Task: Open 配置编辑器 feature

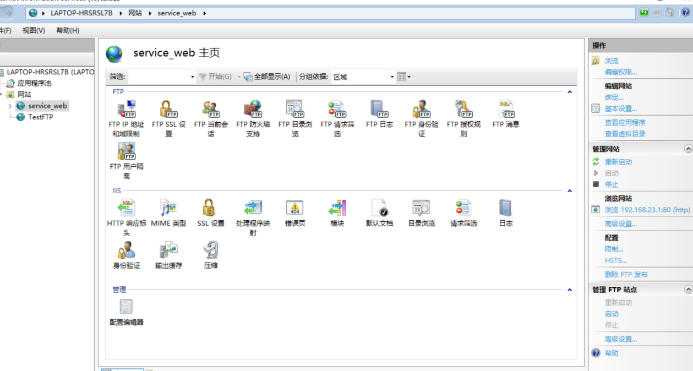Action: click(126, 312)
